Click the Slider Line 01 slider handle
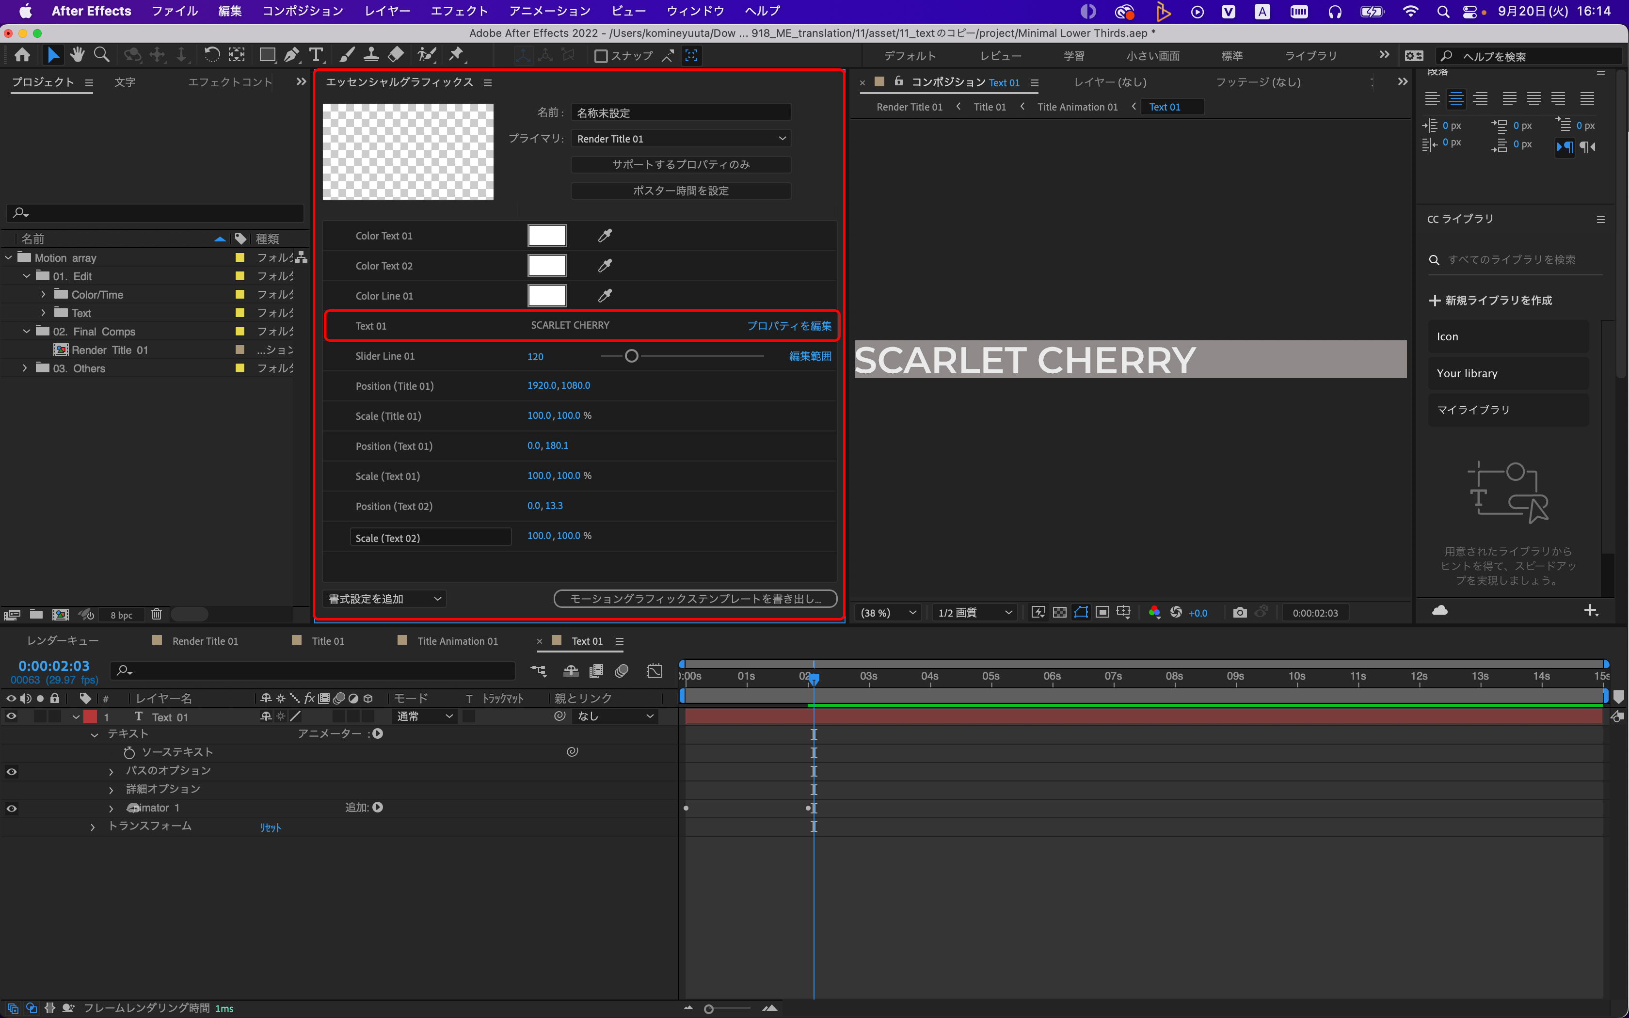 (x=631, y=356)
